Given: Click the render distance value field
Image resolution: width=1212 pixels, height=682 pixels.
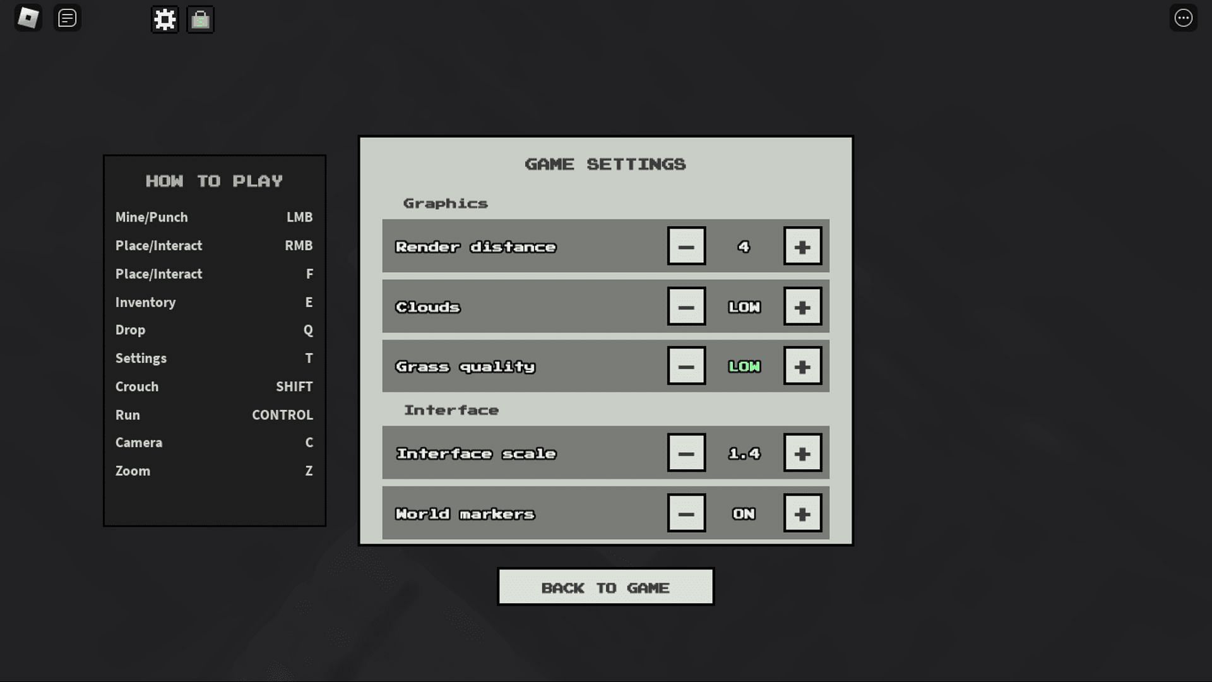Looking at the screenshot, I should (744, 246).
